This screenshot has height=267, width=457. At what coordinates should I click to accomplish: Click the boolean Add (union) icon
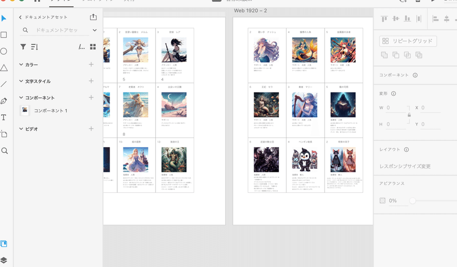click(x=384, y=55)
